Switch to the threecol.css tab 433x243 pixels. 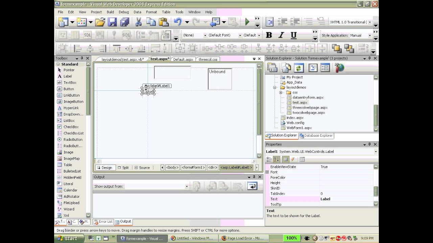(208, 59)
